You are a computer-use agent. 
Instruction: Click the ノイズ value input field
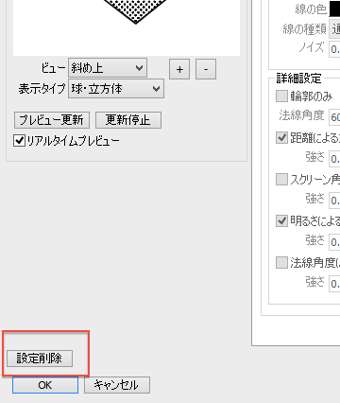[x=334, y=49]
